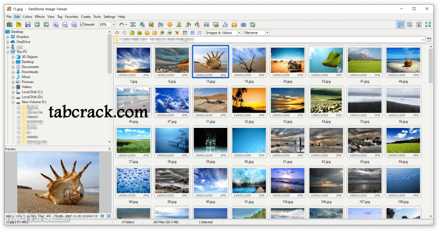
Task: Open the folder path history dropdown
Action: click(422, 40)
